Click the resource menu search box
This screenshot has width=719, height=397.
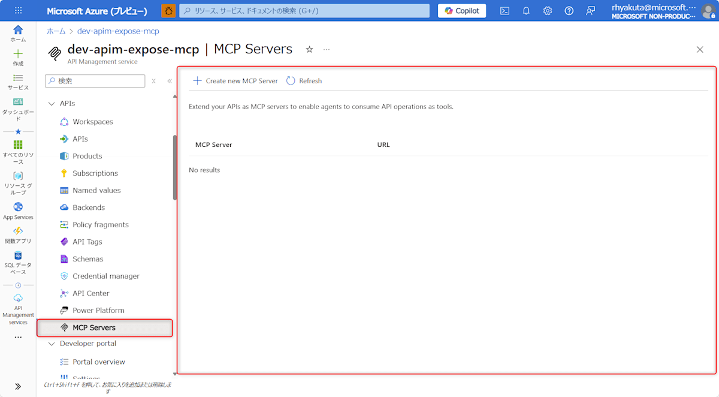coord(95,81)
